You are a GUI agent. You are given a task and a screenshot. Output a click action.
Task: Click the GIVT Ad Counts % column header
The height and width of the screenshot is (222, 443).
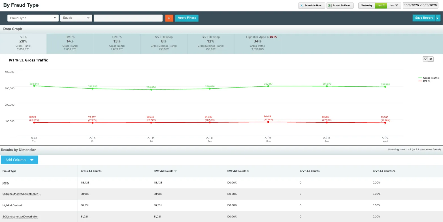click(x=384, y=171)
